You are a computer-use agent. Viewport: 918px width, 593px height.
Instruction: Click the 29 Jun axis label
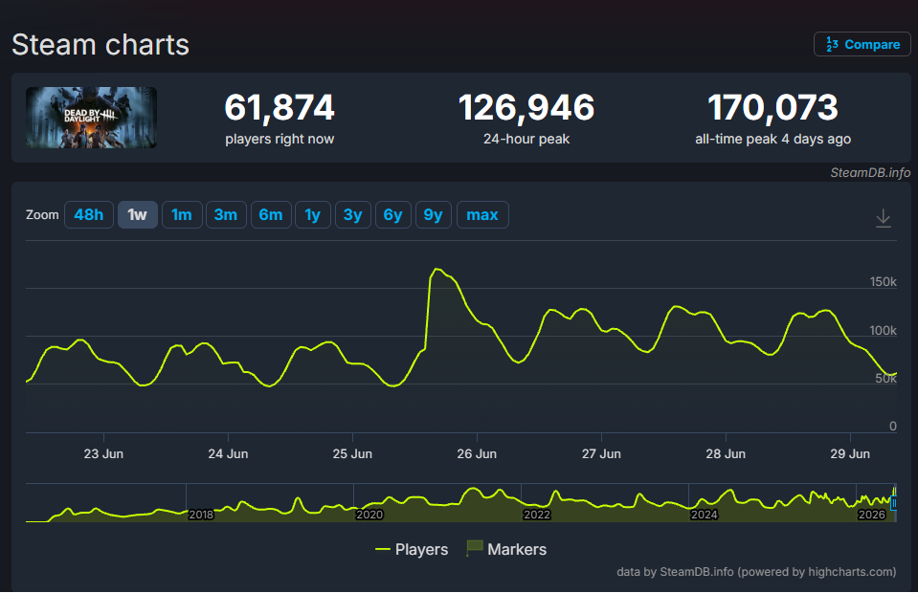pyautogui.click(x=850, y=453)
